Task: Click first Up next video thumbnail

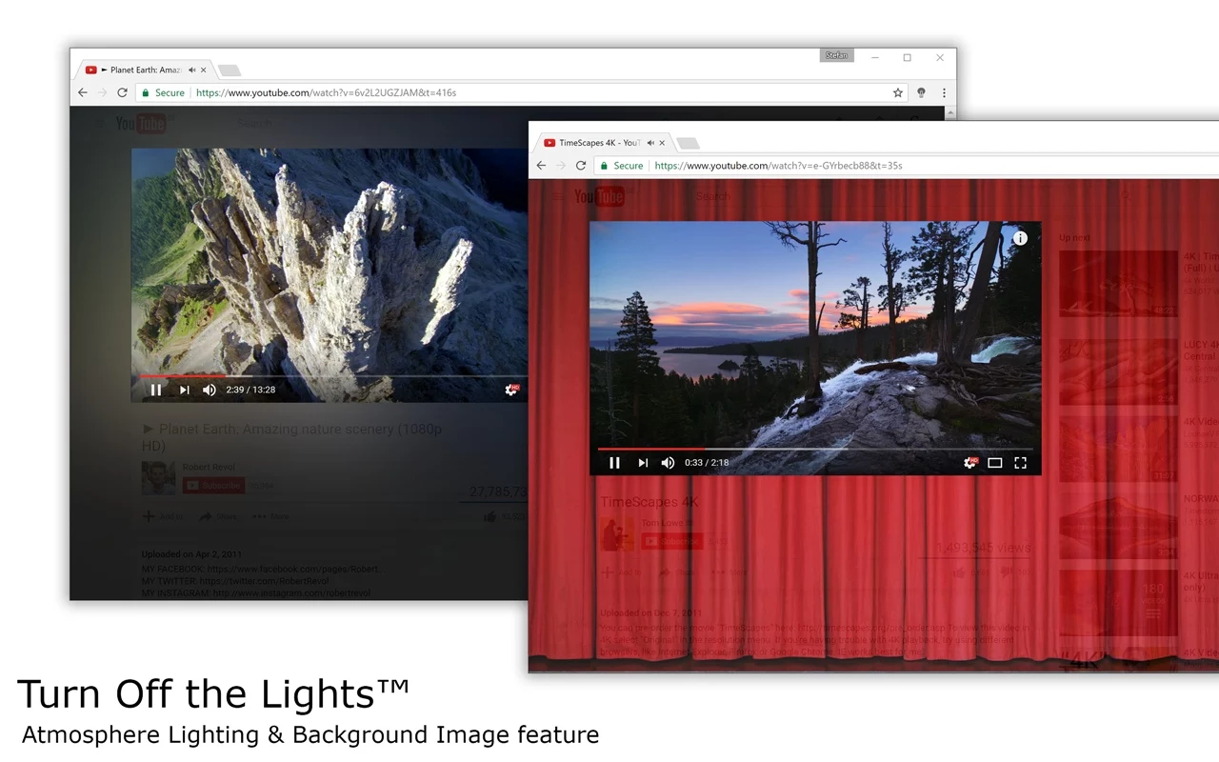Action: click(x=1118, y=283)
